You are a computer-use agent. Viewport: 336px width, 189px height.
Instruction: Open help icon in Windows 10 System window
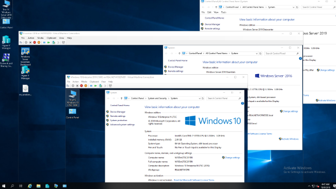[x=243, y=104]
